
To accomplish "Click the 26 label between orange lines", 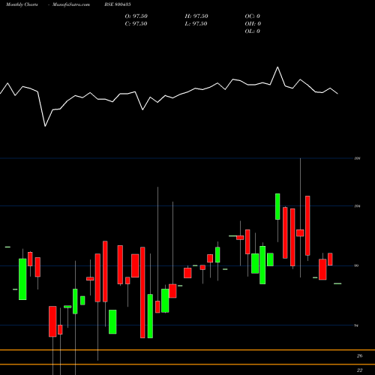I will (360, 356).
